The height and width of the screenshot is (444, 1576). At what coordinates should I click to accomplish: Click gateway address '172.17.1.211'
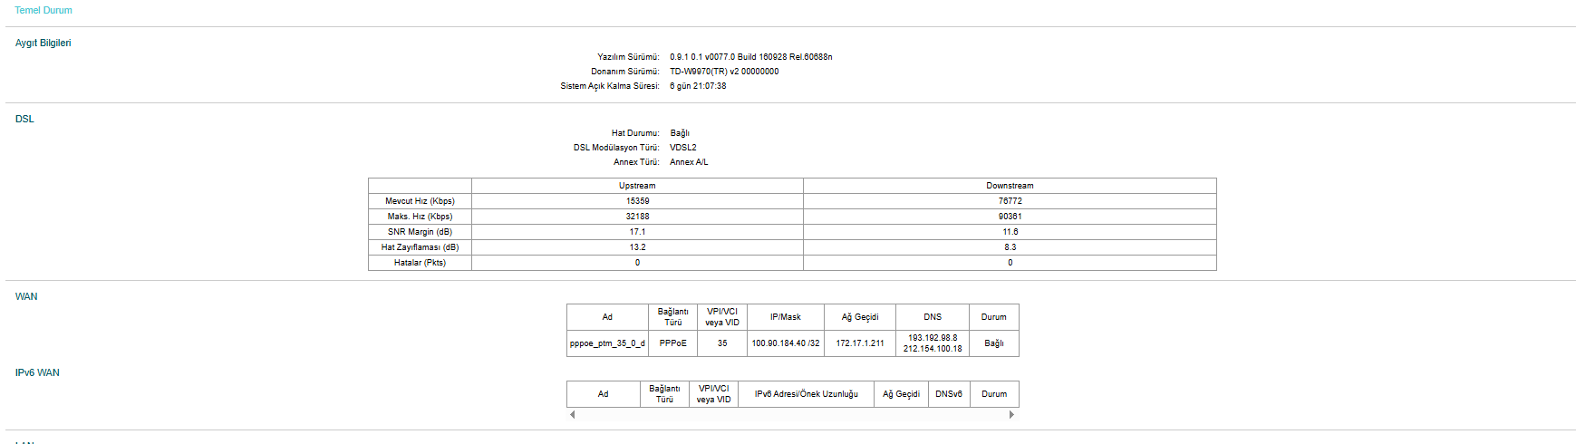pyautogui.click(x=860, y=343)
